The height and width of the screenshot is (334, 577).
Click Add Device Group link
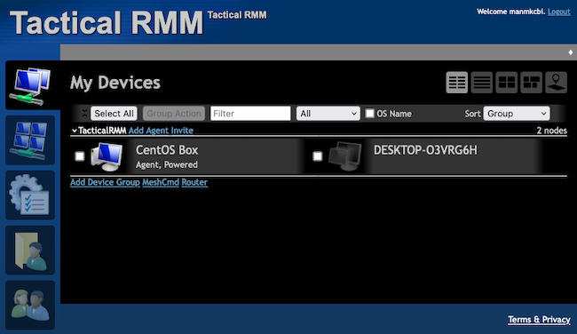point(105,182)
